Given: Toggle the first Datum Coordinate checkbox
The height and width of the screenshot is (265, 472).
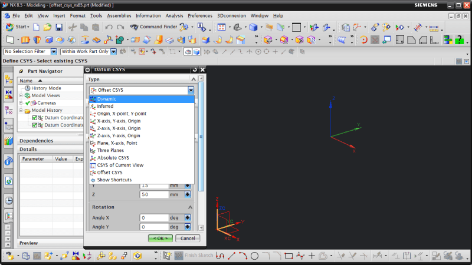Looking at the screenshot, I should pyautogui.click(x=35, y=118).
